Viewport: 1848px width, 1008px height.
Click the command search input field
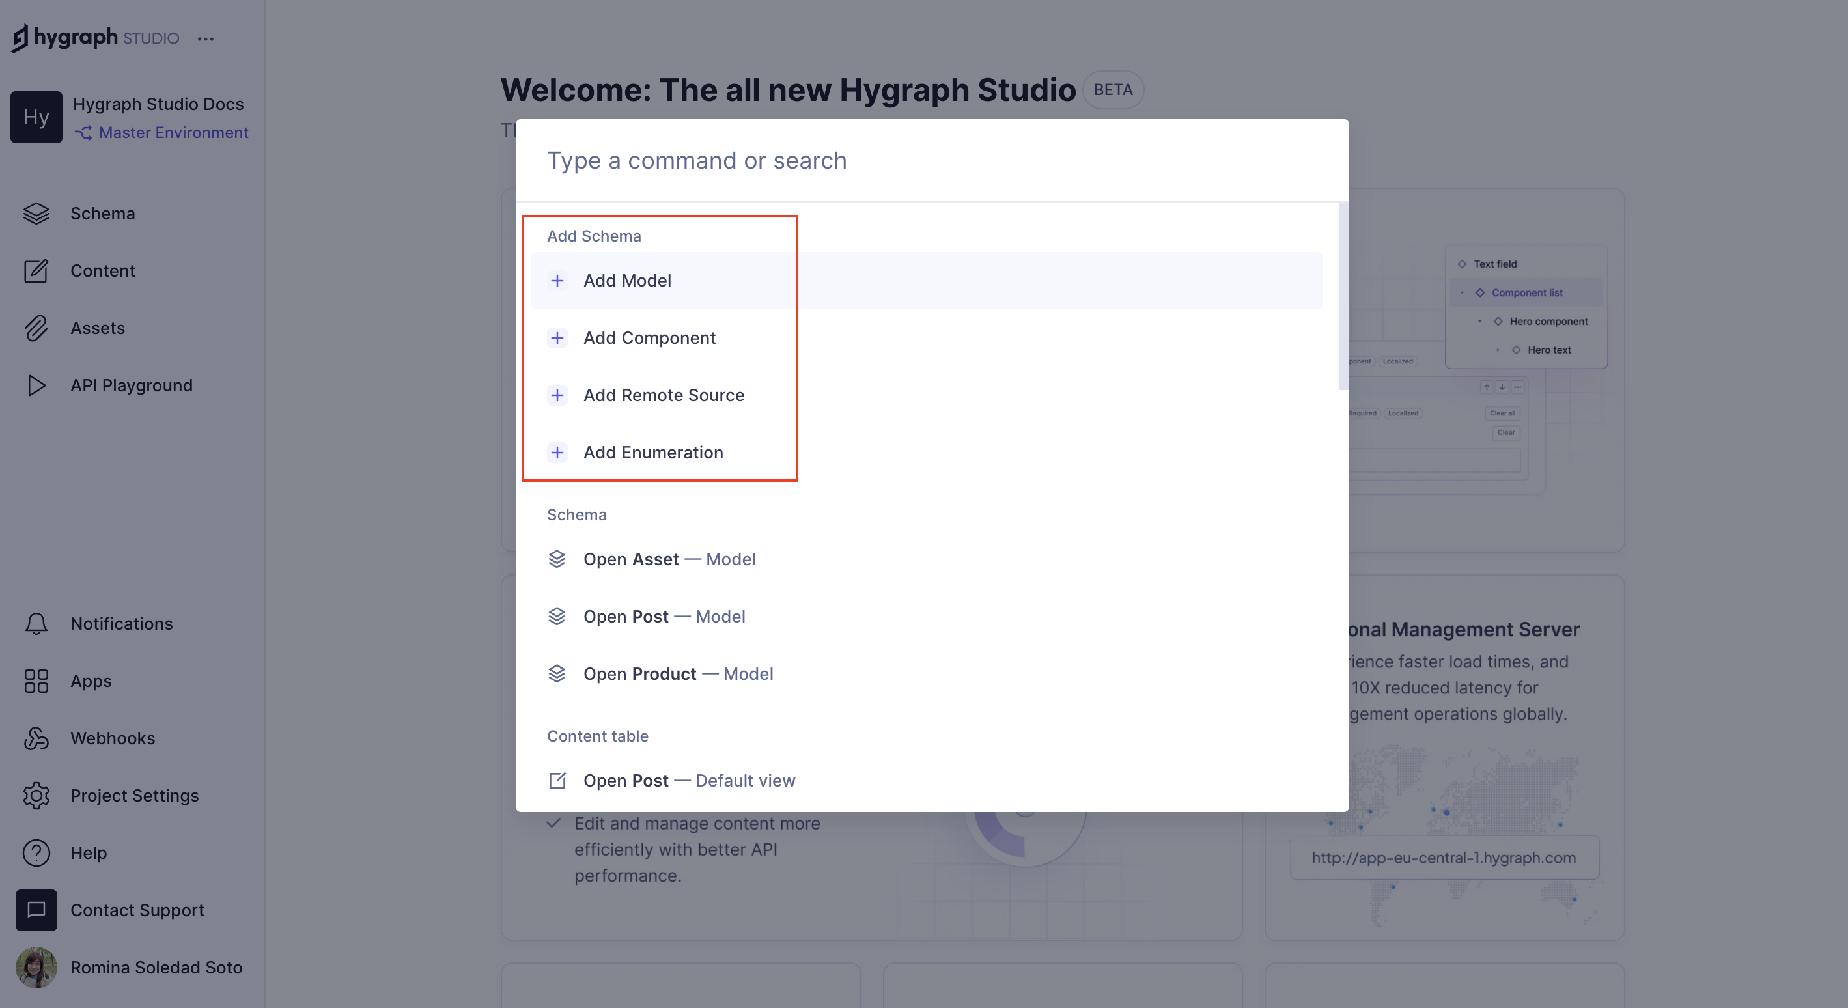tap(932, 159)
